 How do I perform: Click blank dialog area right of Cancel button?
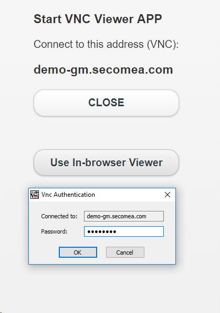click(x=160, y=253)
